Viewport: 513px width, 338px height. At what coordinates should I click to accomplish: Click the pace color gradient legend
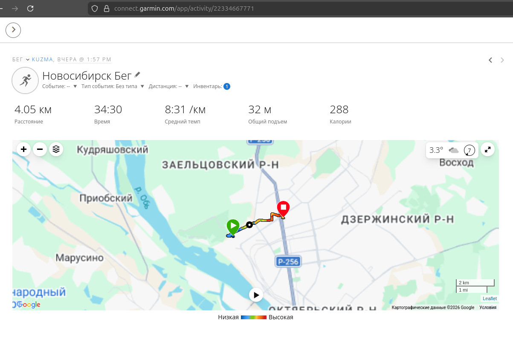[254, 318]
